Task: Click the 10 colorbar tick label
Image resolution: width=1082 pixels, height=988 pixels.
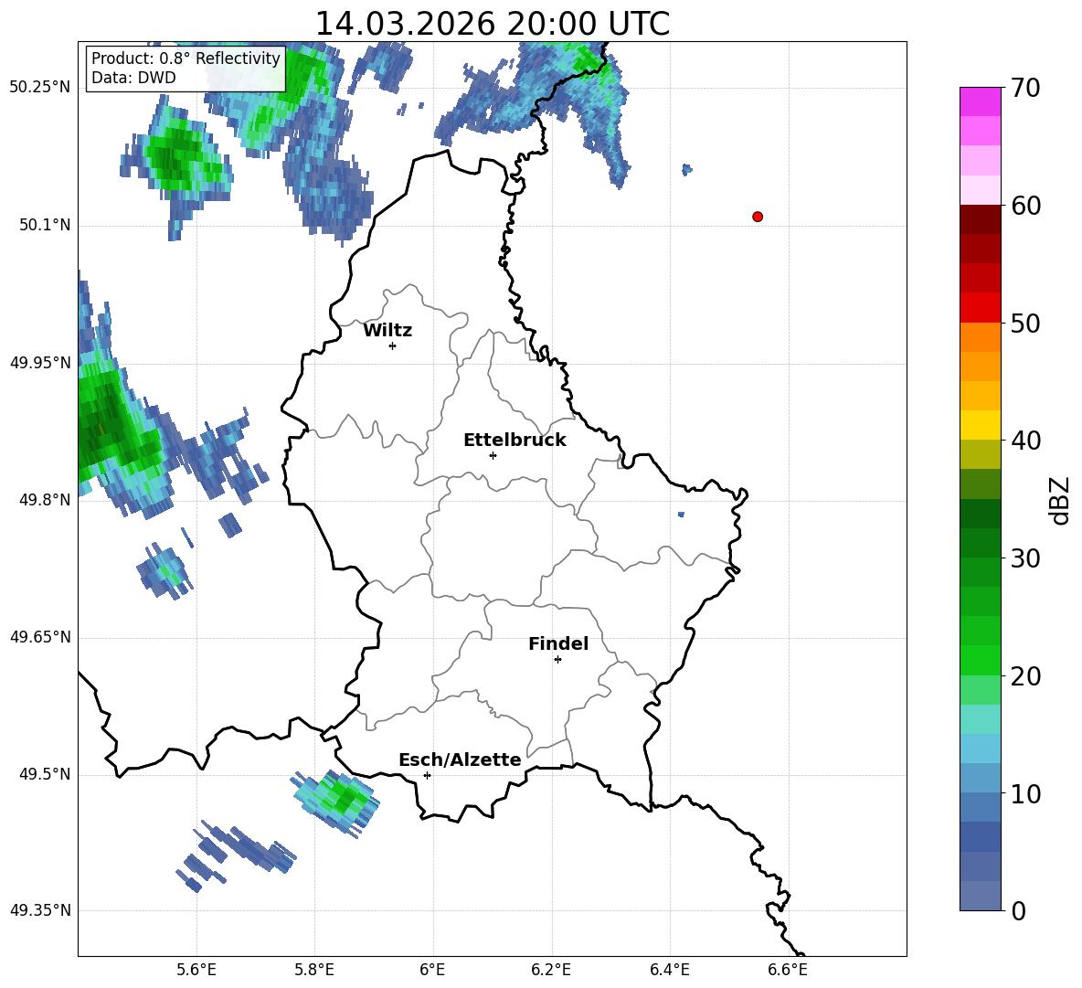Action: point(1024,794)
